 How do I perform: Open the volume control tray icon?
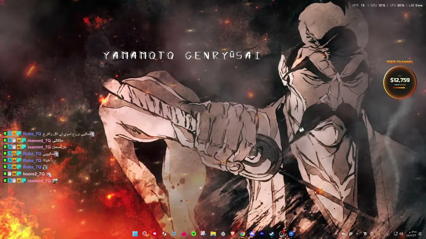tap(401, 234)
